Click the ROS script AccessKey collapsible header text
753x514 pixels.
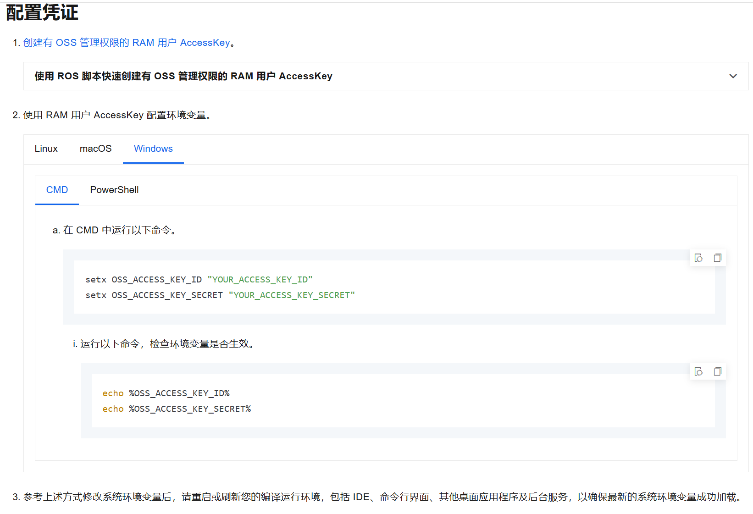point(183,76)
